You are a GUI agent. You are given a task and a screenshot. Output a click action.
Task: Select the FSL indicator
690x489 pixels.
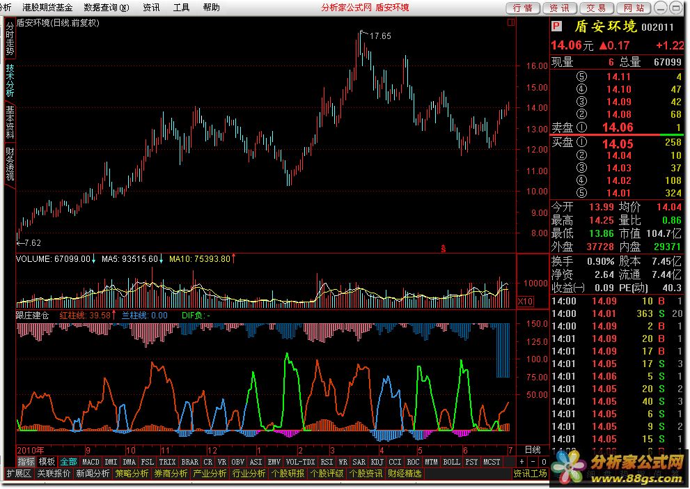pyautogui.click(x=147, y=462)
